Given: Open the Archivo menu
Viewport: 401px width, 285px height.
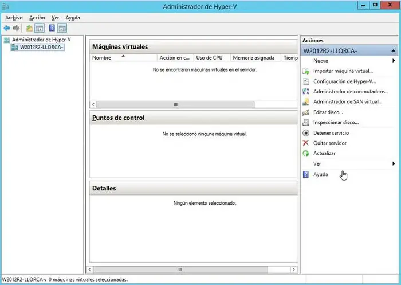Looking at the screenshot, I should coord(14,18).
